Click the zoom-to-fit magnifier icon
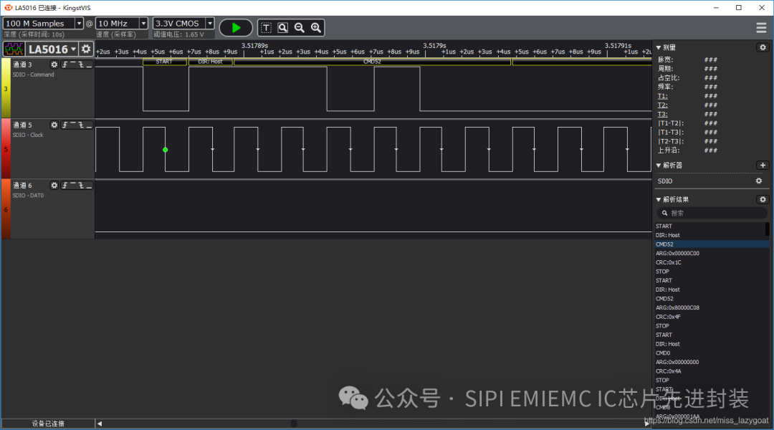774x430 pixels. [x=283, y=28]
